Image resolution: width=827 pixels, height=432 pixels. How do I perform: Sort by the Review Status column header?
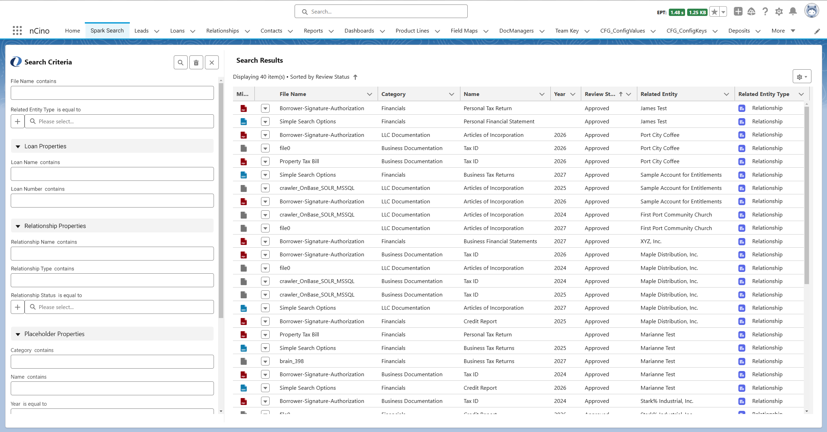point(600,94)
